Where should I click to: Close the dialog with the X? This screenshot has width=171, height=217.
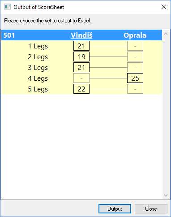pos(164,7)
